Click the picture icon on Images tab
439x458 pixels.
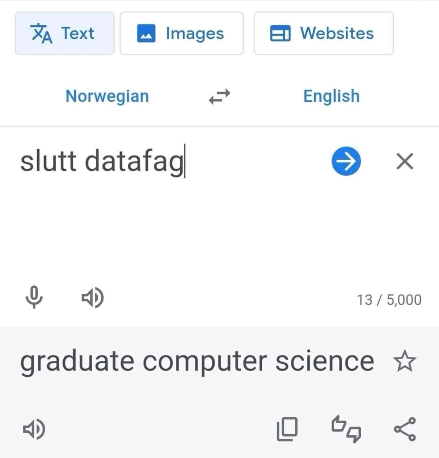click(x=146, y=34)
